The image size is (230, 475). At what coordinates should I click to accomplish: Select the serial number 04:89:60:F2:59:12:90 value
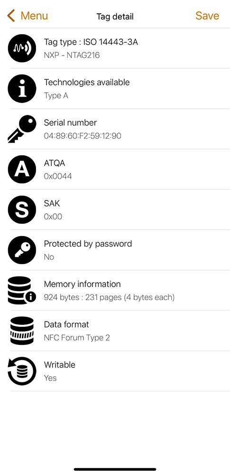(x=83, y=136)
